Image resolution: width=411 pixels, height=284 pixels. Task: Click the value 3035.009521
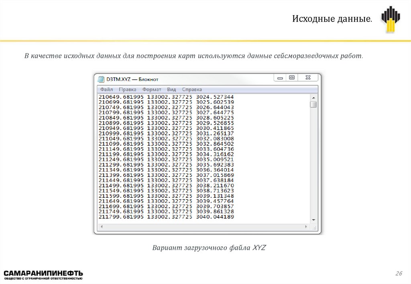(x=215, y=160)
